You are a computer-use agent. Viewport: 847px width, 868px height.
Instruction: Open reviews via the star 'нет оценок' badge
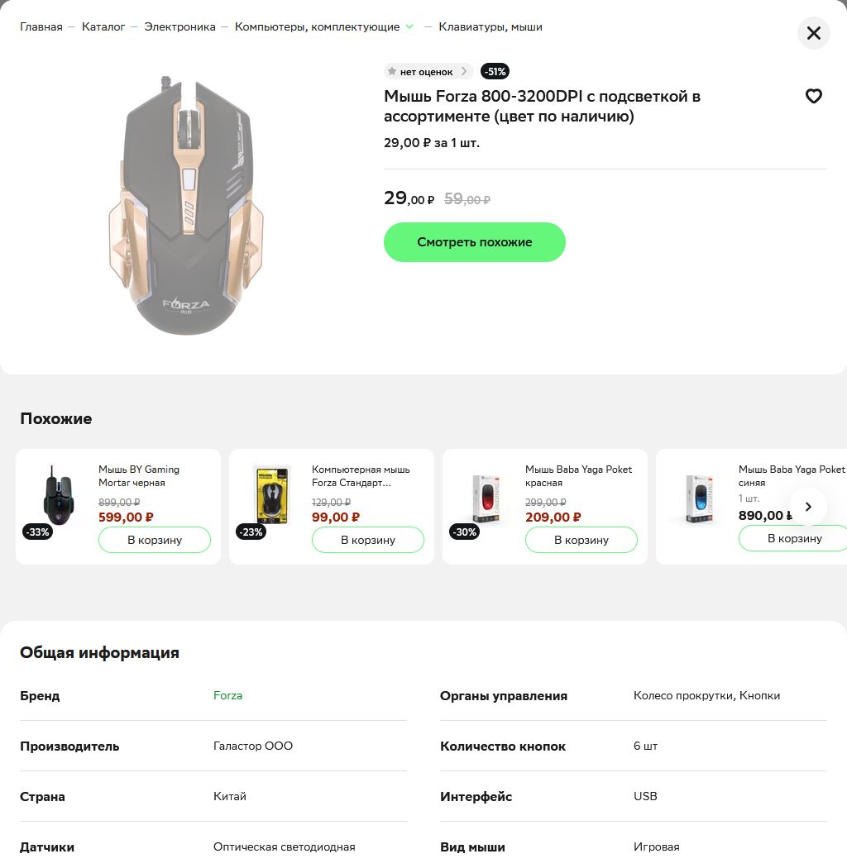pyautogui.click(x=428, y=71)
